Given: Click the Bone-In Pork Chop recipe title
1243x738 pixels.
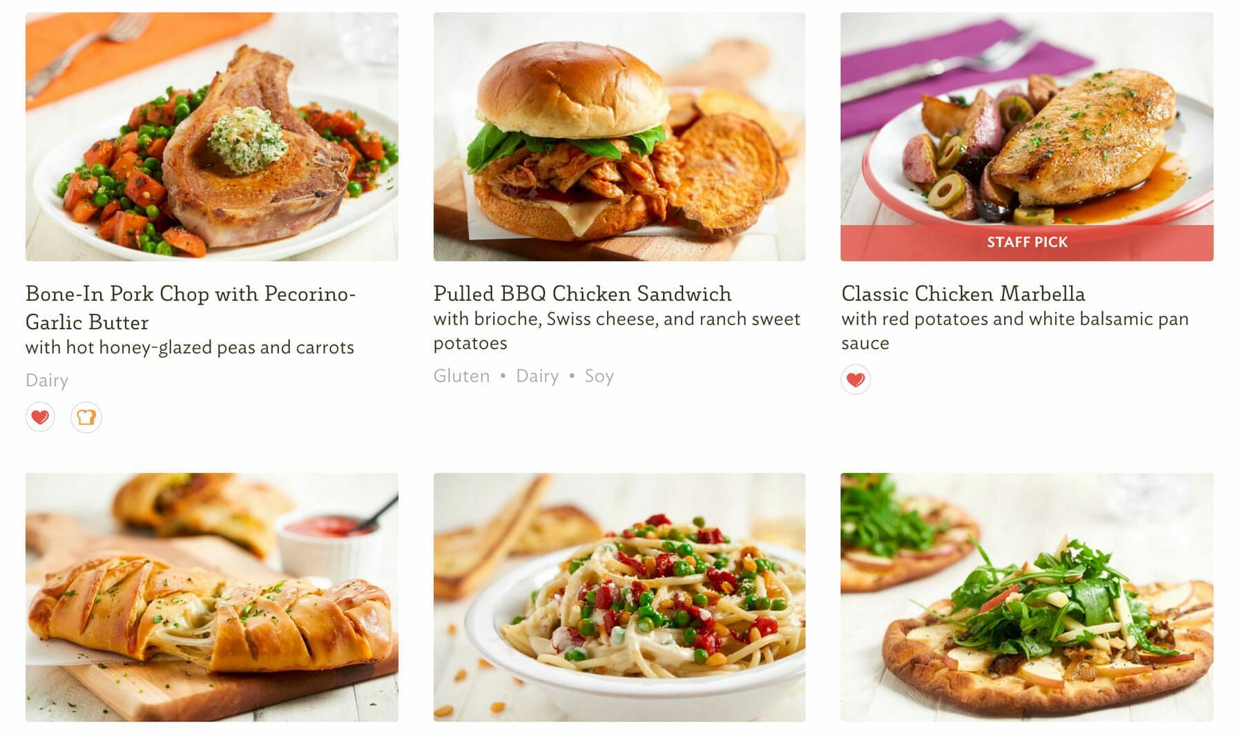Looking at the screenshot, I should pos(191,308).
